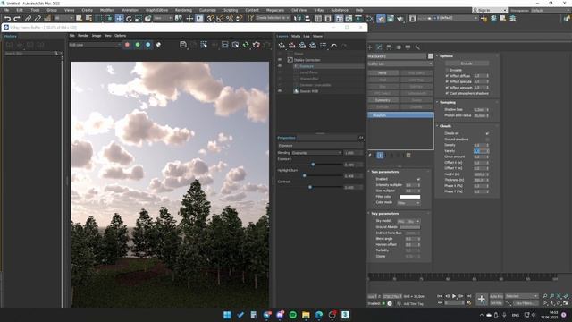The width and height of the screenshot is (572, 322).
Task: Open the Sky model dropdown
Action: (x=408, y=221)
